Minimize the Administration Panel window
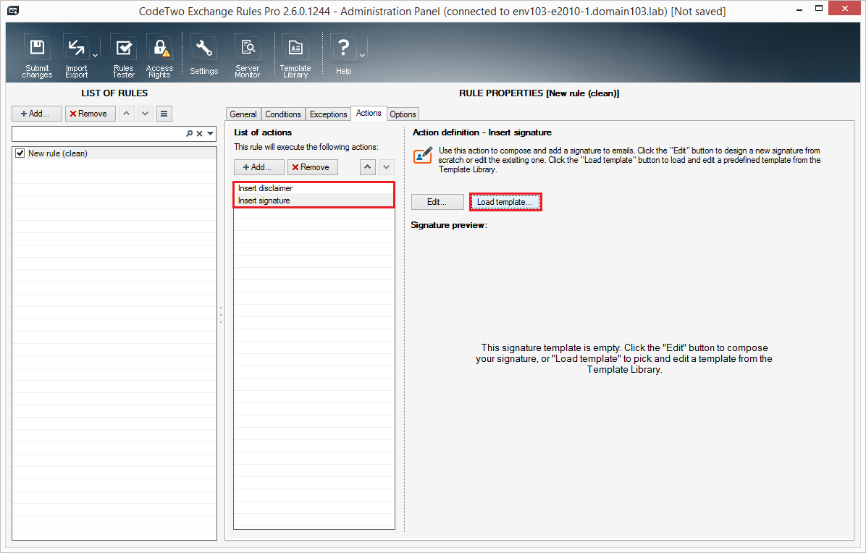866x553 pixels. coord(799,9)
